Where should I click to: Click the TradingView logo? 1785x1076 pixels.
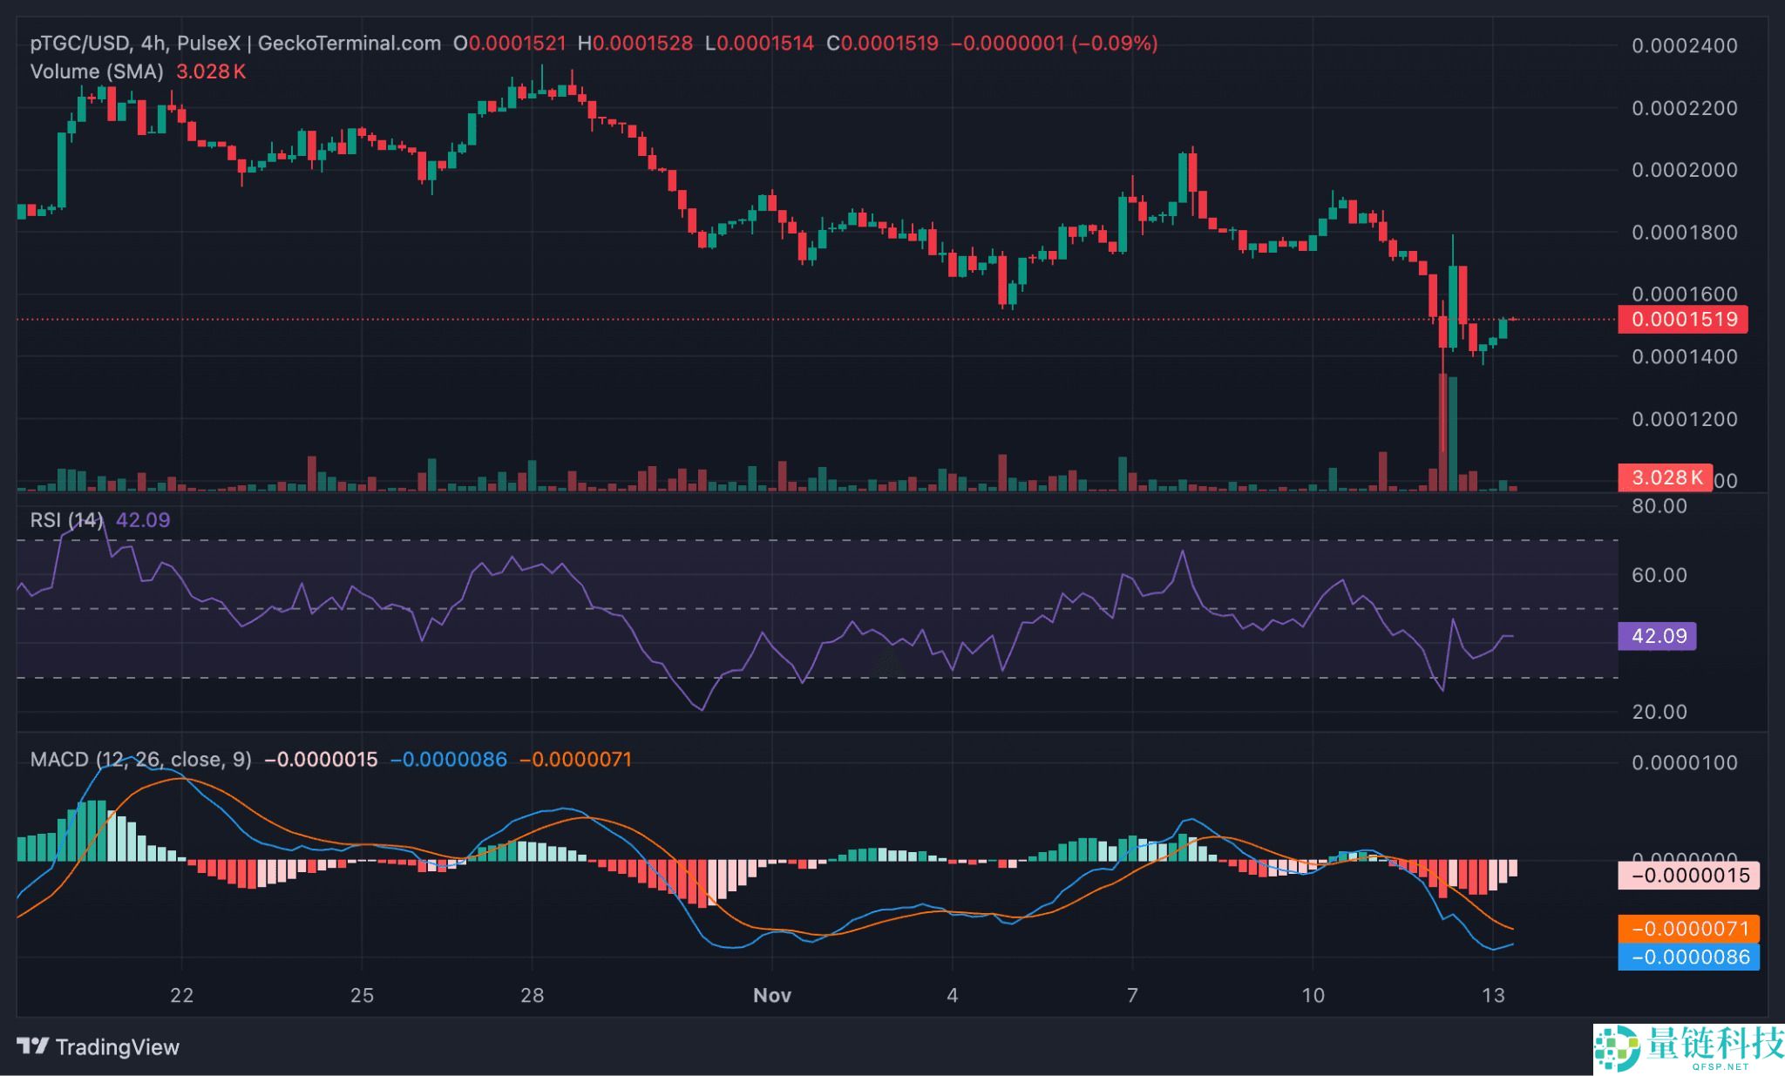point(33,1046)
